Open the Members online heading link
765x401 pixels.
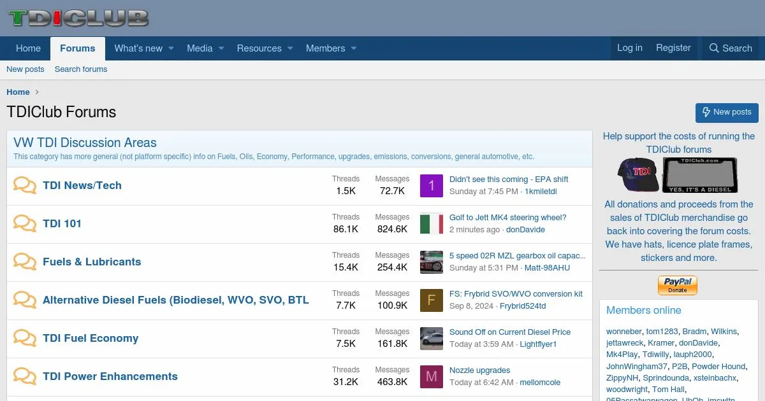click(x=644, y=311)
